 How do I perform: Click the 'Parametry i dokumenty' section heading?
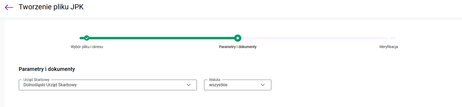click(x=47, y=69)
